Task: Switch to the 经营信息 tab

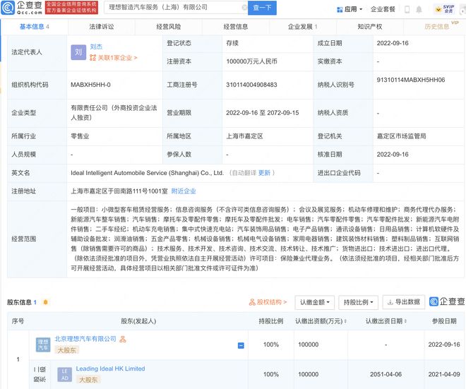Action: [x=236, y=27]
